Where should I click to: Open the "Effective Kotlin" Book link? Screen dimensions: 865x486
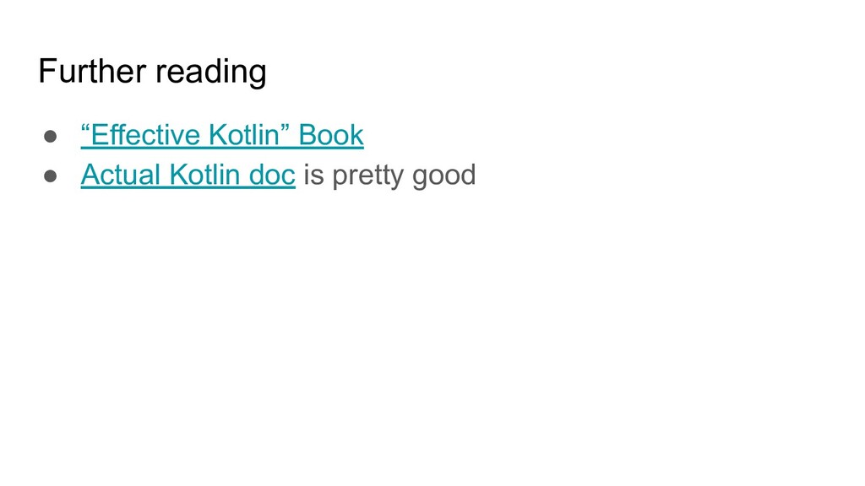click(222, 135)
